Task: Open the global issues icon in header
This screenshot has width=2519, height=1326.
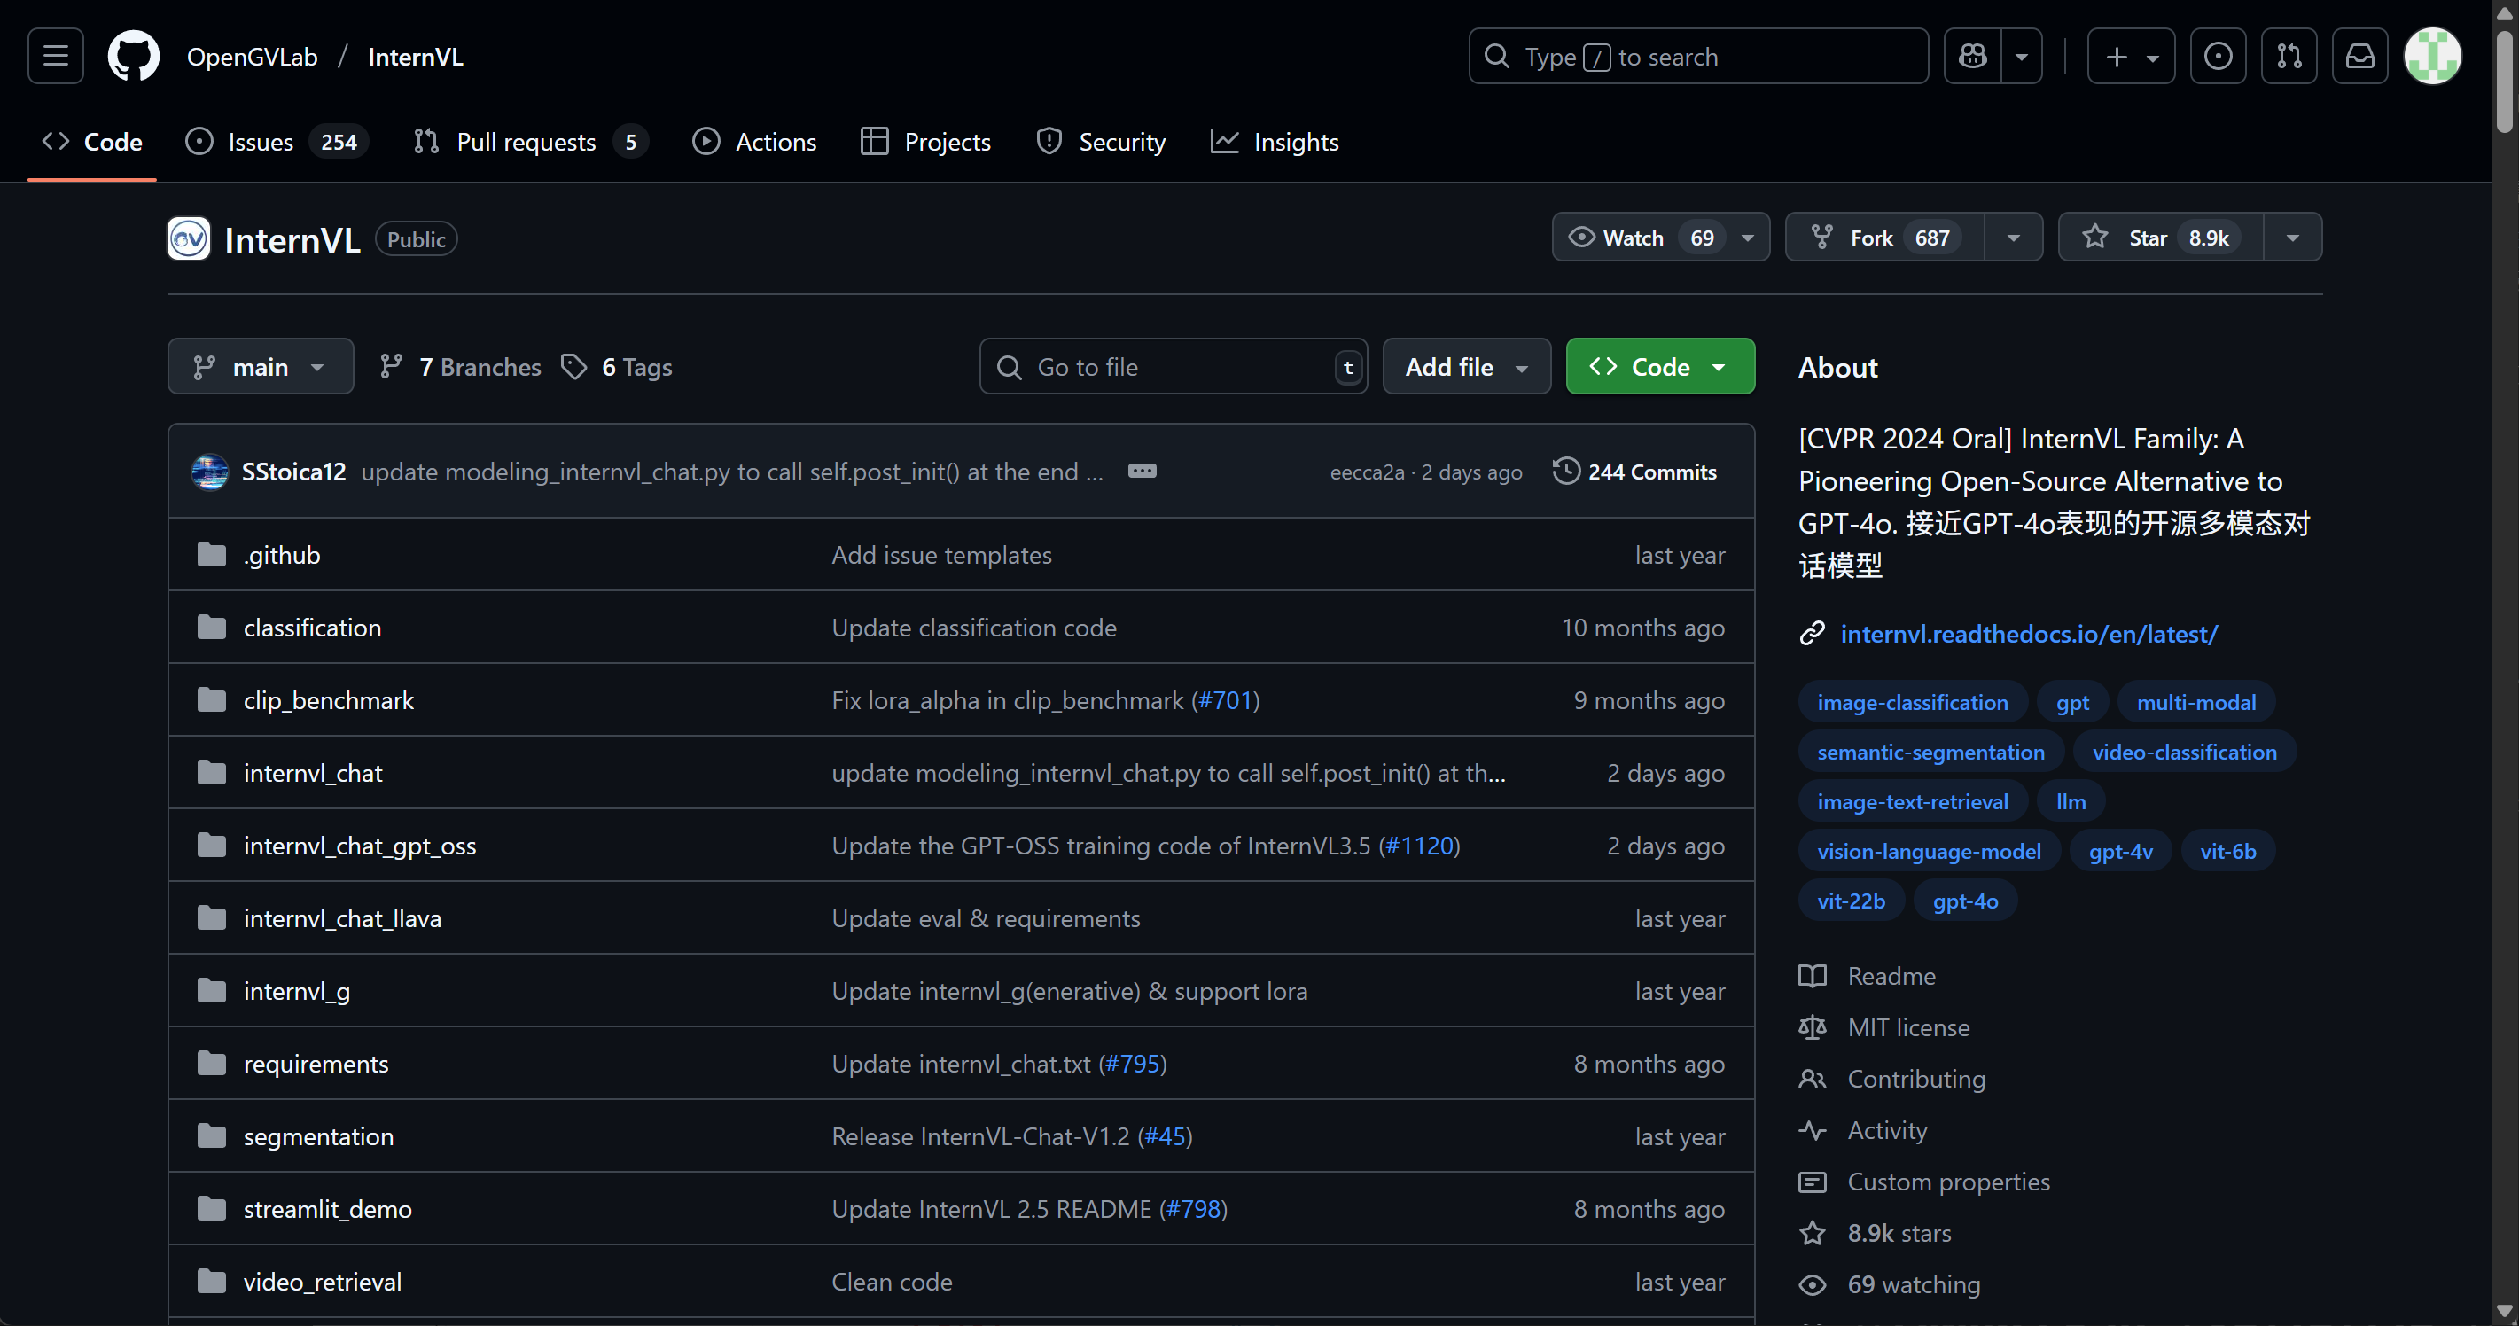Action: [x=2217, y=56]
